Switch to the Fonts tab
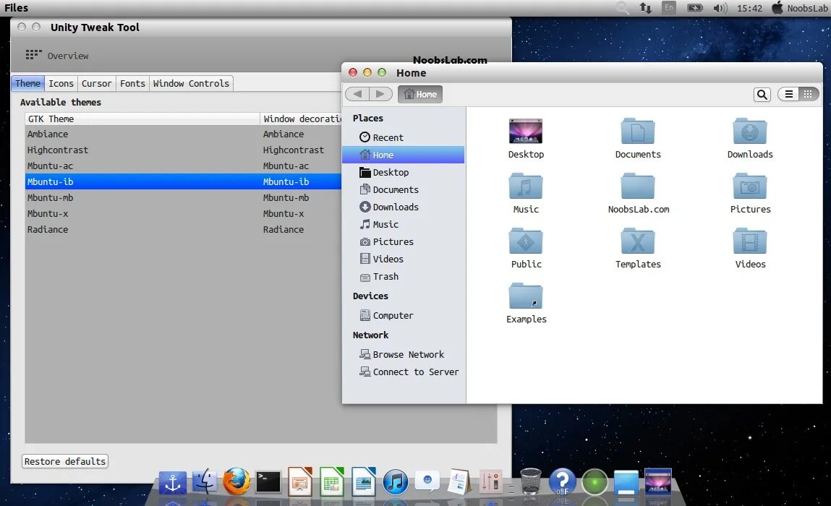 (132, 83)
